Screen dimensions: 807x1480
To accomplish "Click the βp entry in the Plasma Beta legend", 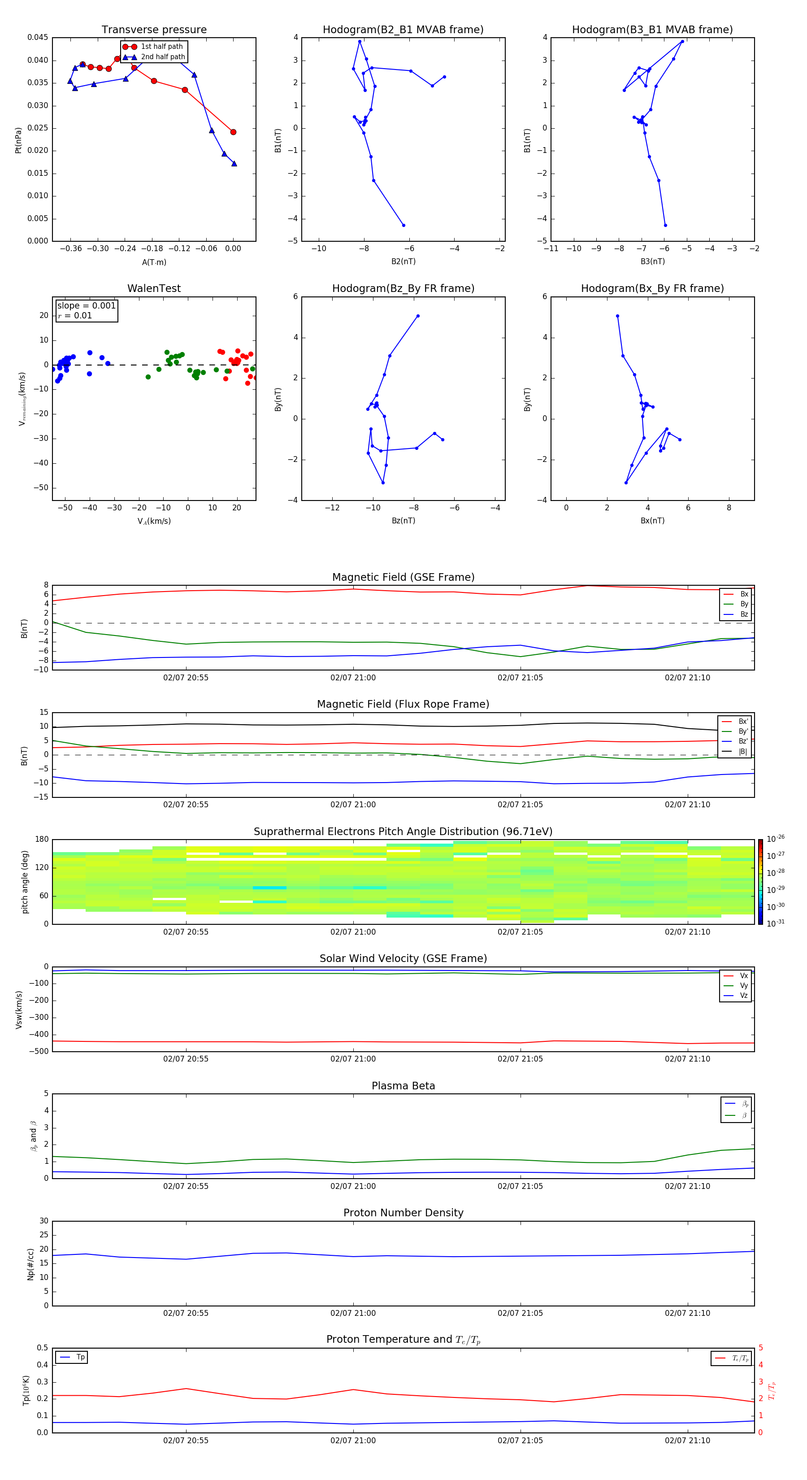I will coord(736,1103).
